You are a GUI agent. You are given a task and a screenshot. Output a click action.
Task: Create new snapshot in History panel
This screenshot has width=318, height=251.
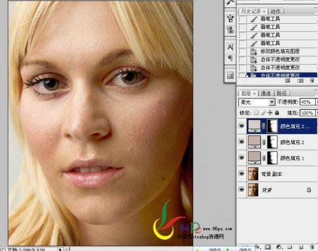click(x=300, y=80)
